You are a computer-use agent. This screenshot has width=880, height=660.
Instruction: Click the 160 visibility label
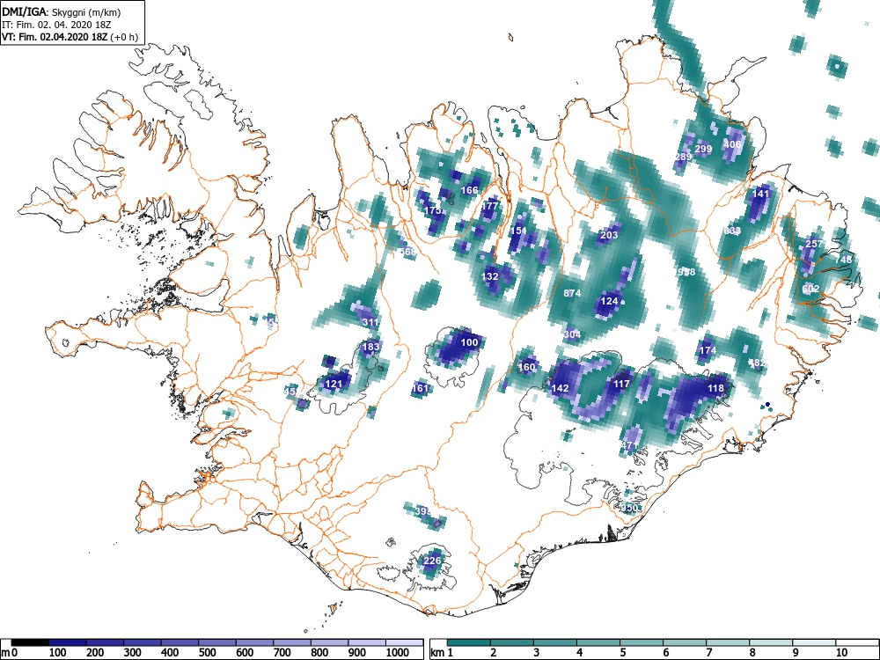click(527, 367)
